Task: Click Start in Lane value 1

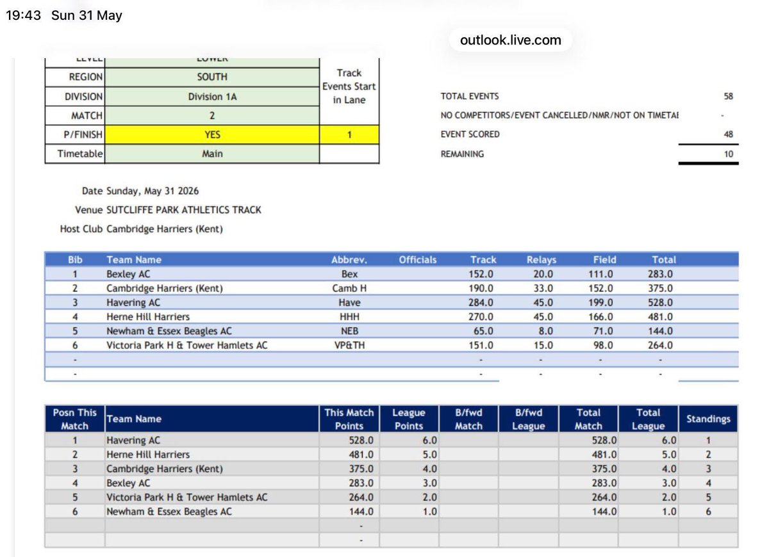Action: pos(349,135)
